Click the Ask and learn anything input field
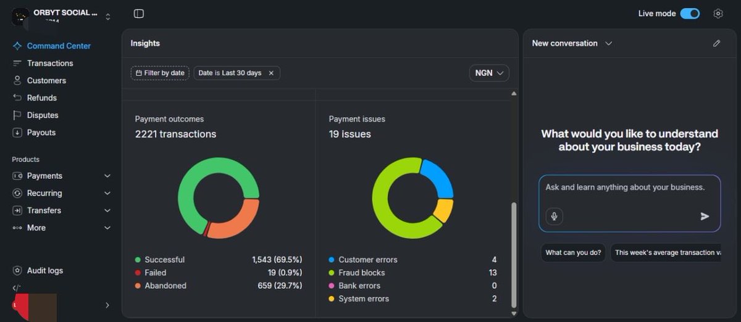Screen dimensions: 741x322 pyautogui.click(x=629, y=204)
